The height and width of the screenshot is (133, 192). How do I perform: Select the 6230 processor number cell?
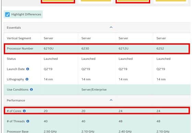[x=85, y=48]
